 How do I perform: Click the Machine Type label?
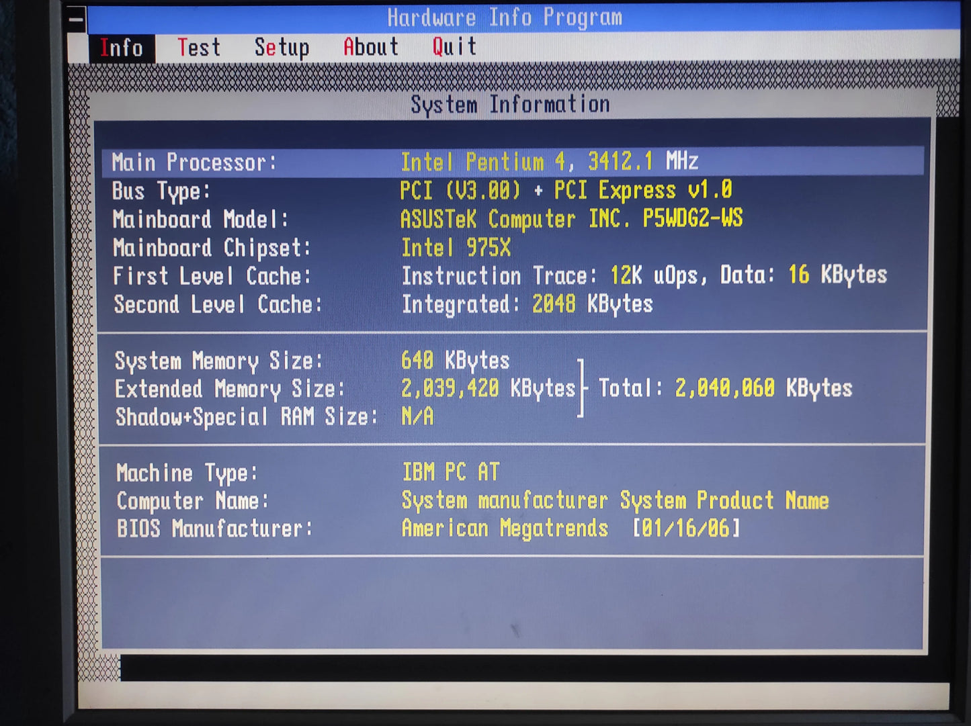click(x=187, y=473)
